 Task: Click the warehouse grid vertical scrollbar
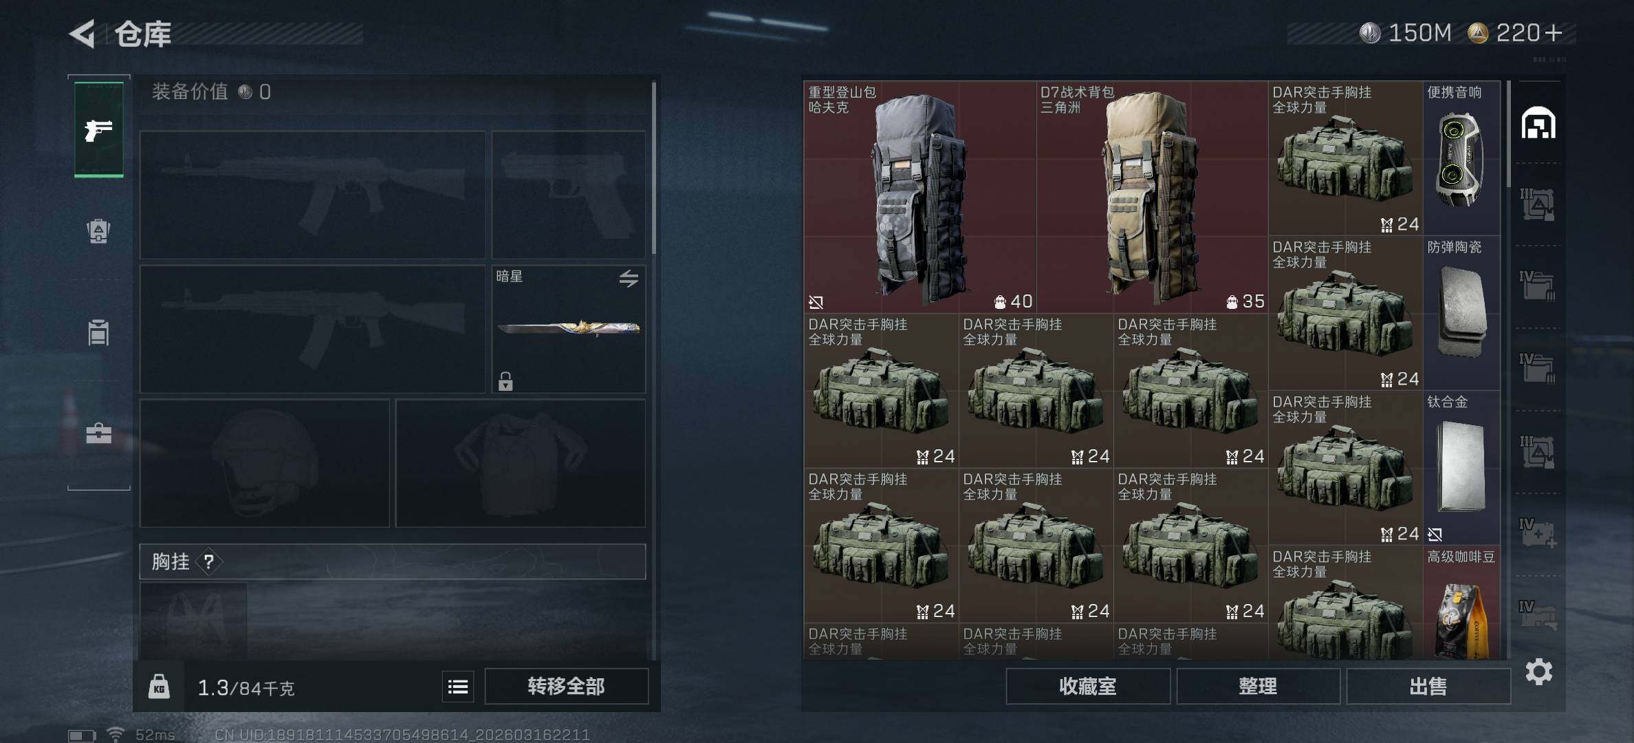[1509, 134]
